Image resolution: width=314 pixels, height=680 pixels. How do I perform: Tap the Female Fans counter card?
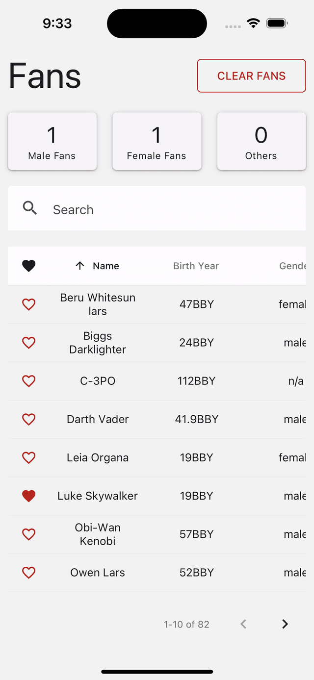point(157,141)
